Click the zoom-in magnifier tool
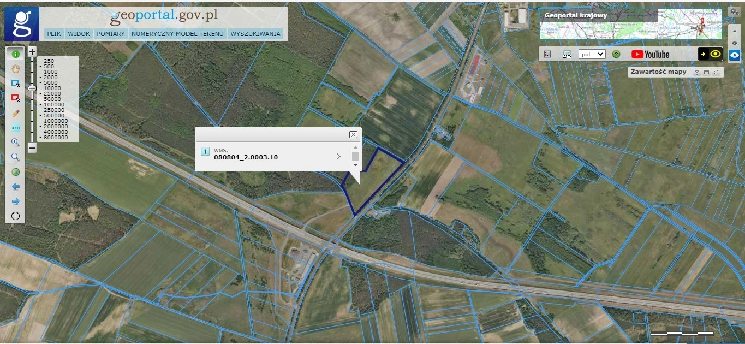 [x=15, y=143]
